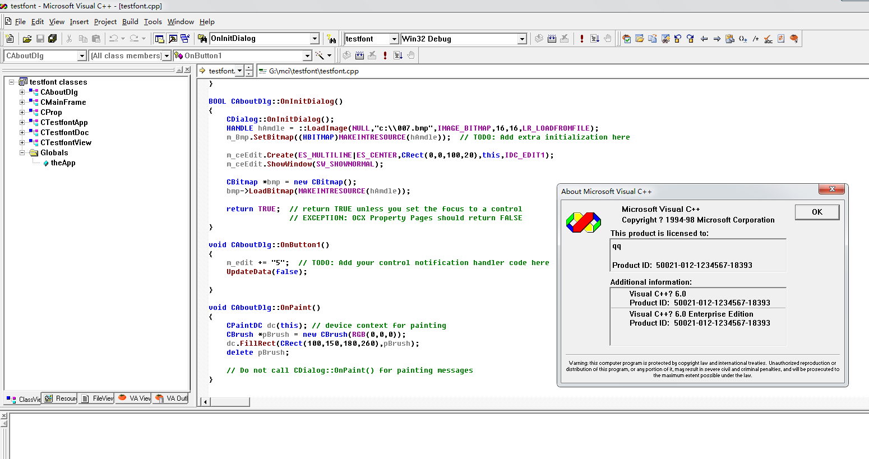Toggle the Workspace window icon
The image size is (869, 459).
click(x=160, y=39)
